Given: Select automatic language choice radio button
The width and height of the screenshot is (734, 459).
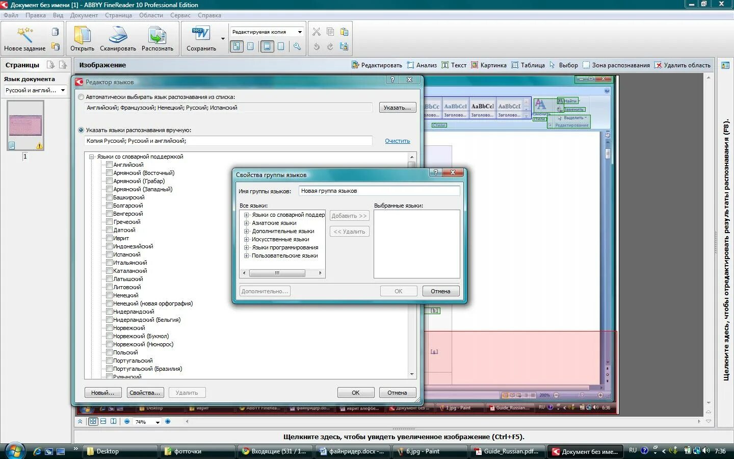Looking at the screenshot, I should tap(81, 97).
